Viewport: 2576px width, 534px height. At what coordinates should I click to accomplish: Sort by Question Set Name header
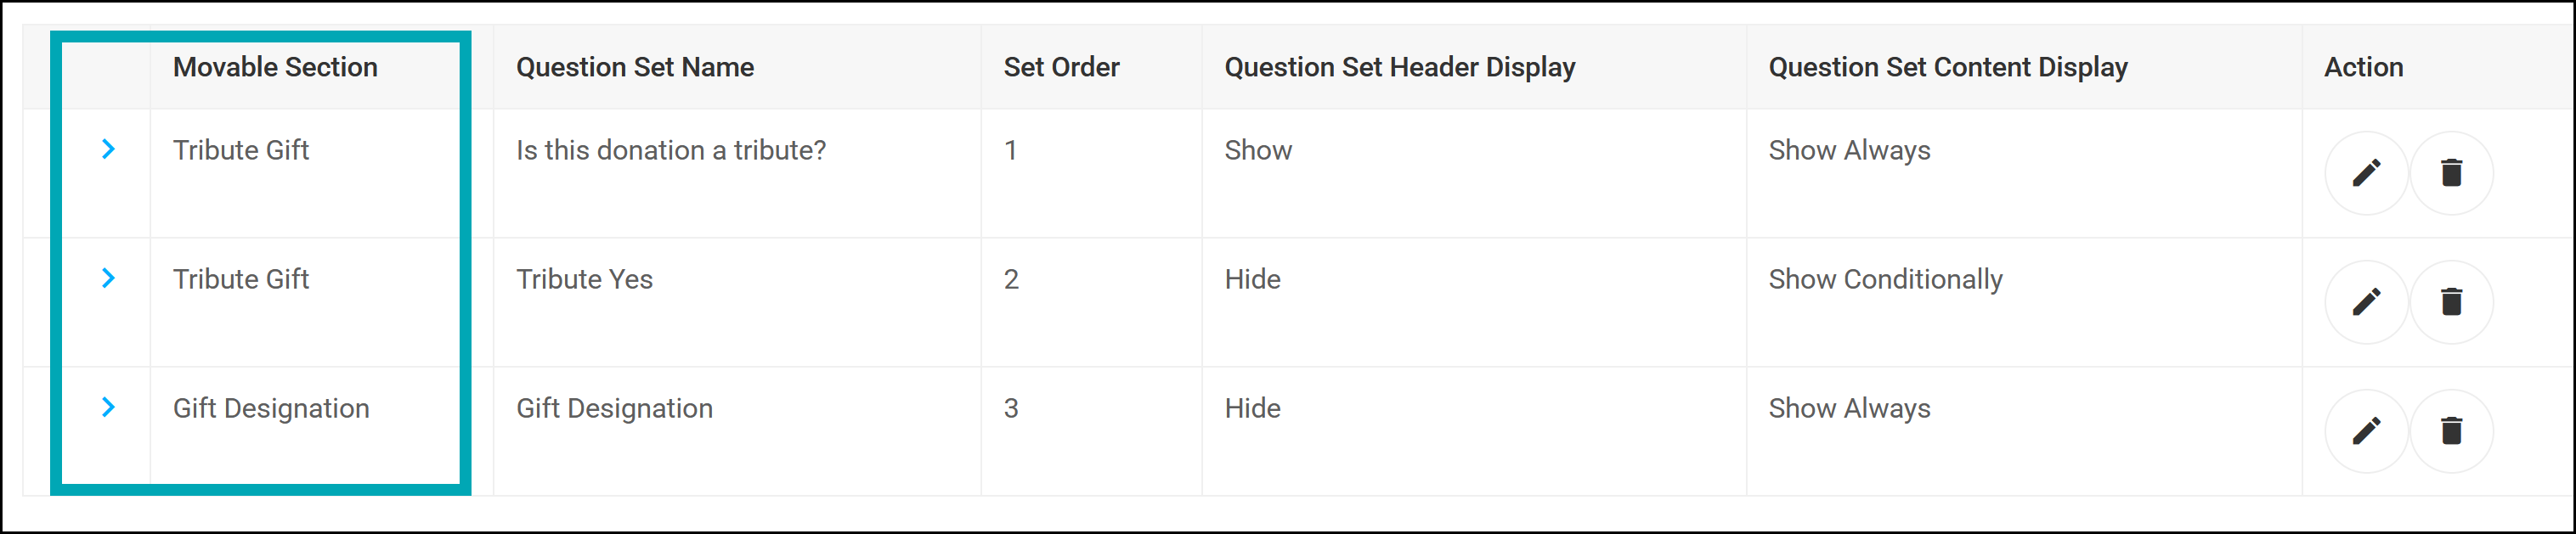pyautogui.click(x=635, y=67)
